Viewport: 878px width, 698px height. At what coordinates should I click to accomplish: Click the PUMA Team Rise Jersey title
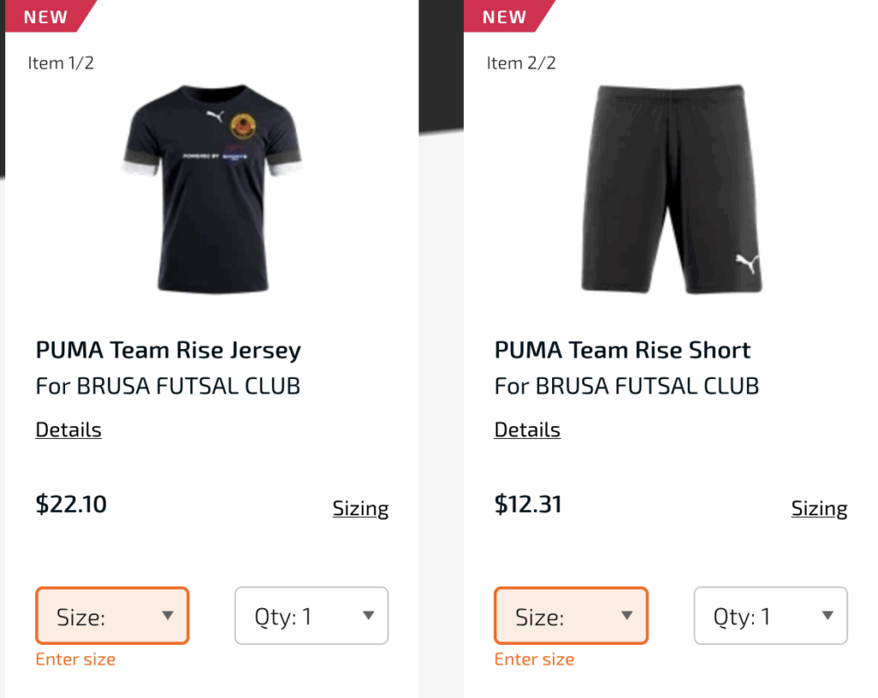(168, 350)
